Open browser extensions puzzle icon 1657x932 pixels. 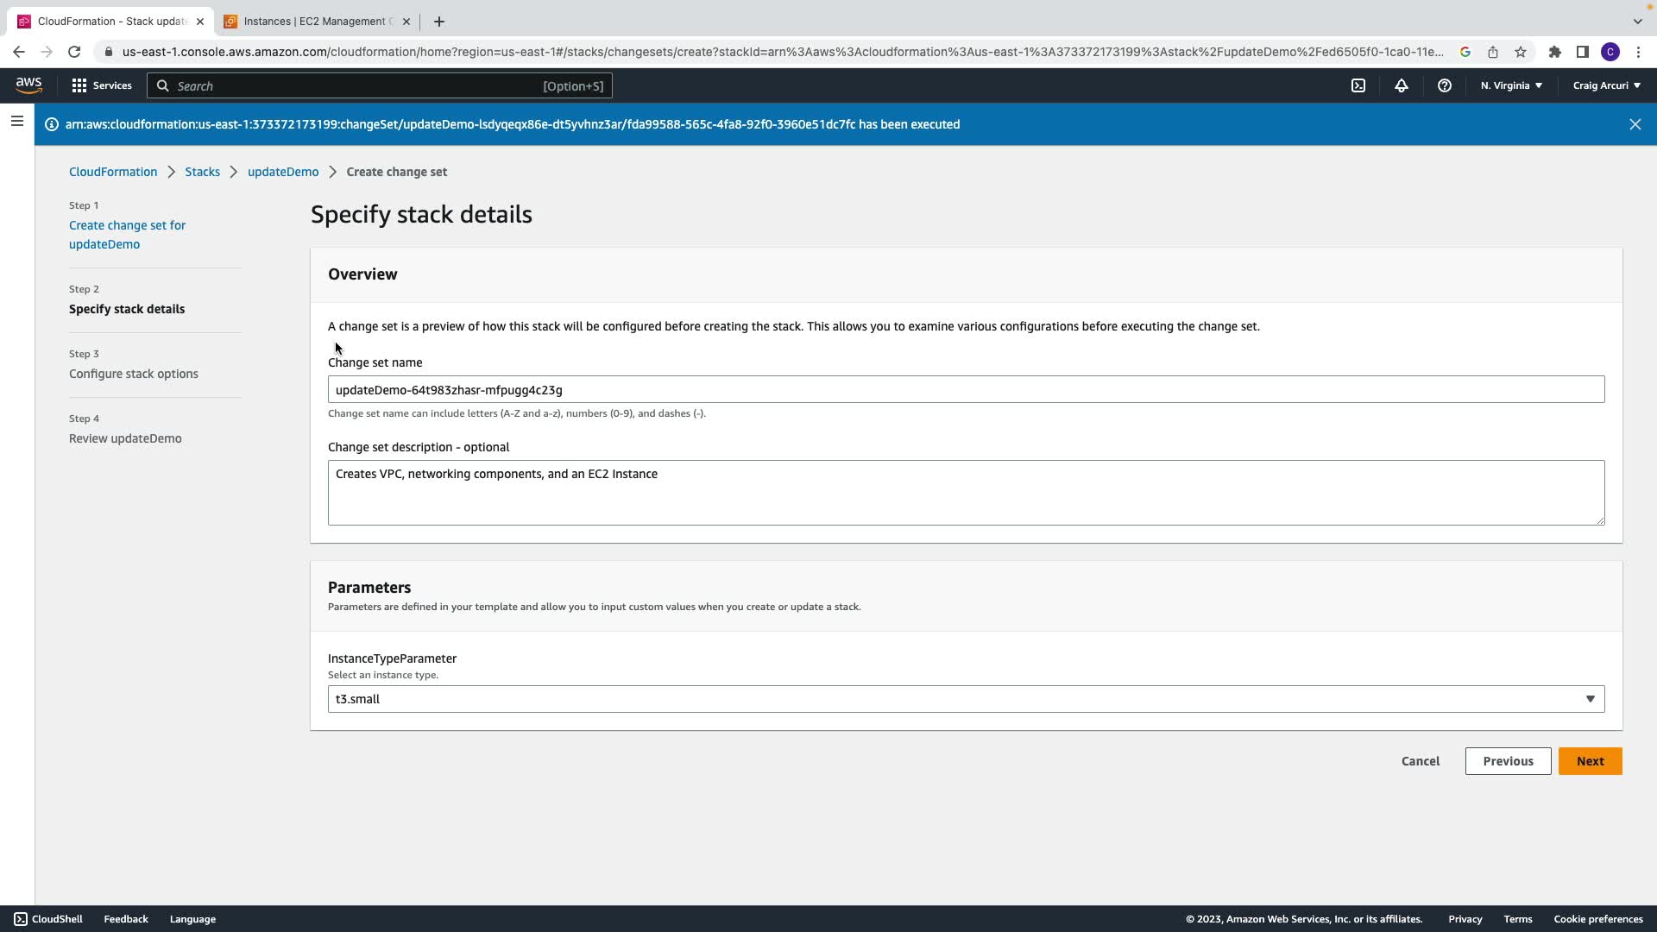(1554, 52)
